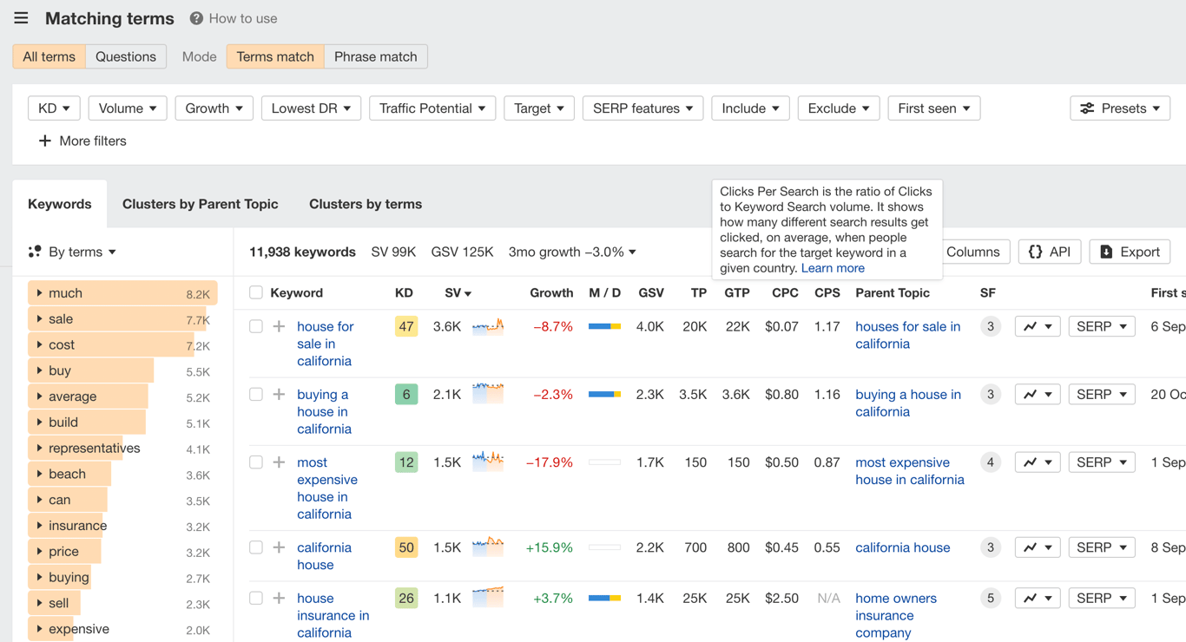
Task: Click the {} API icon button
Action: pyautogui.click(x=1036, y=252)
